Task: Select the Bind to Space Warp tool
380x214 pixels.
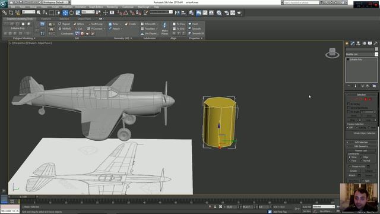Action: [x=17, y=12]
